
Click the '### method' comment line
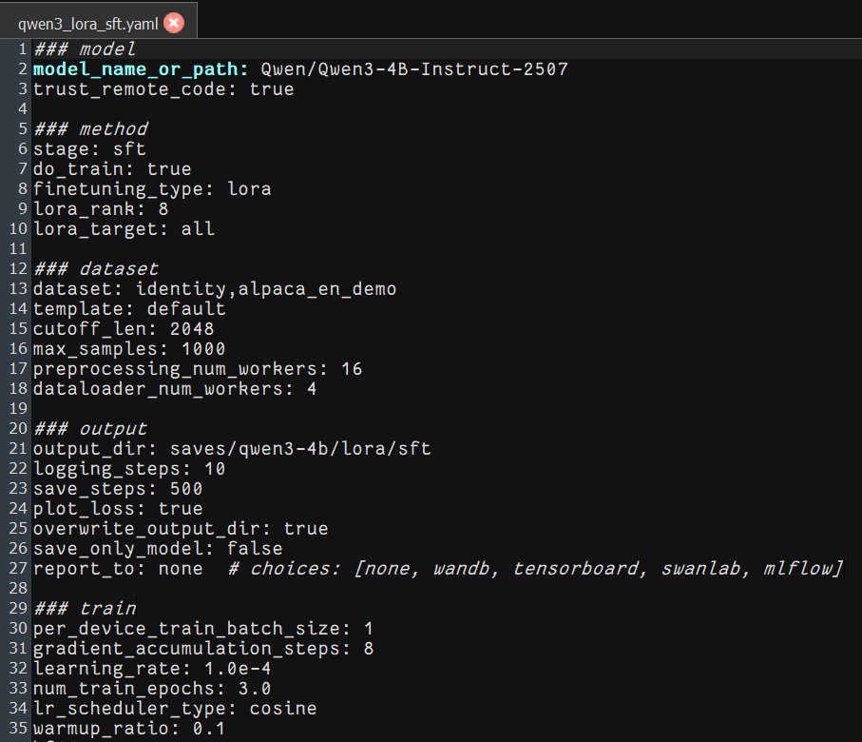91,128
